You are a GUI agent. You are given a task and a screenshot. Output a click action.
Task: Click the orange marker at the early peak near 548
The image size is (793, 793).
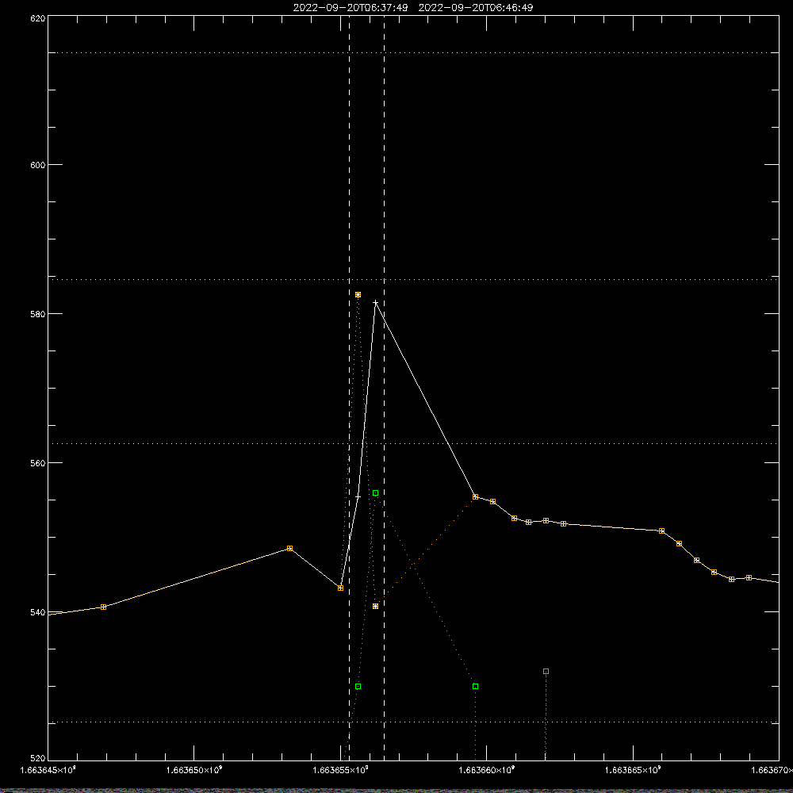289,549
